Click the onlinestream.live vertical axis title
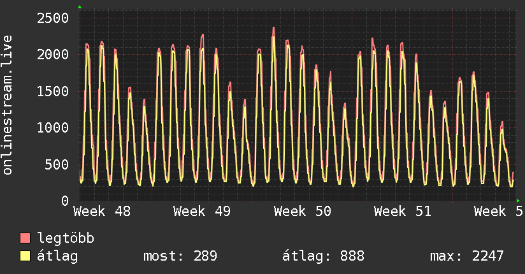525x274 pixels. 7,105
